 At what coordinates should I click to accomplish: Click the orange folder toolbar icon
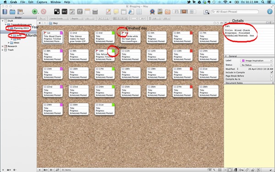pyautogui.click(x=167, y=11)
